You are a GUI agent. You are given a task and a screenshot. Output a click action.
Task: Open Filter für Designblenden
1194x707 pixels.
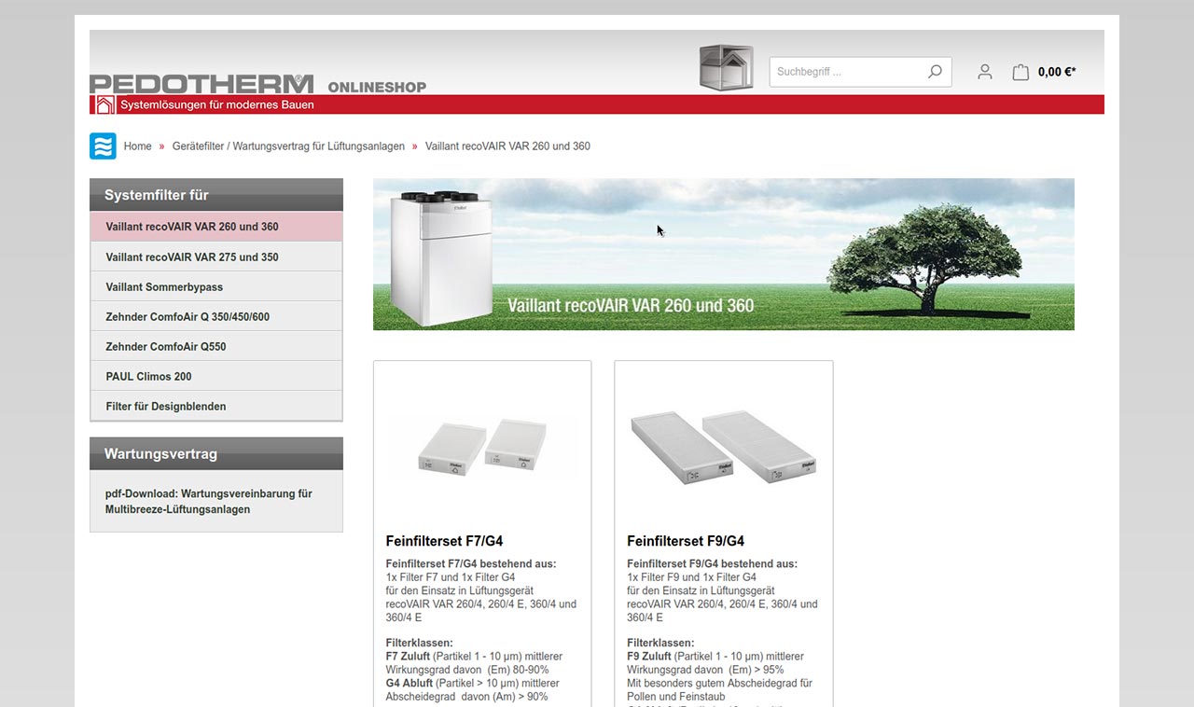[x=216, y=406]
